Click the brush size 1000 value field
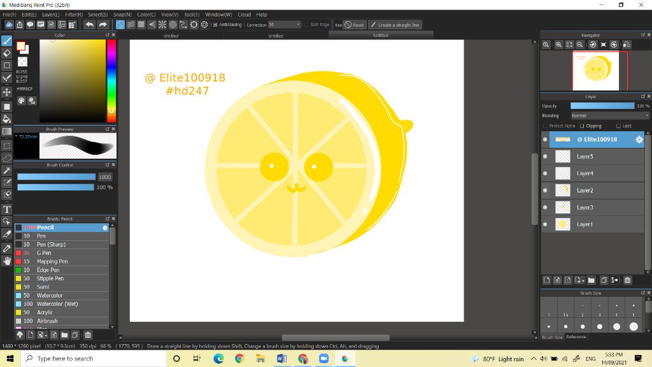Viewport: 652px width, 367px height. (x=105, y=177)
